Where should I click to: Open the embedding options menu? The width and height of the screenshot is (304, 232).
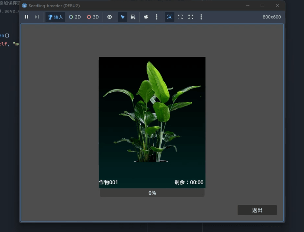[x=201, y=17]
